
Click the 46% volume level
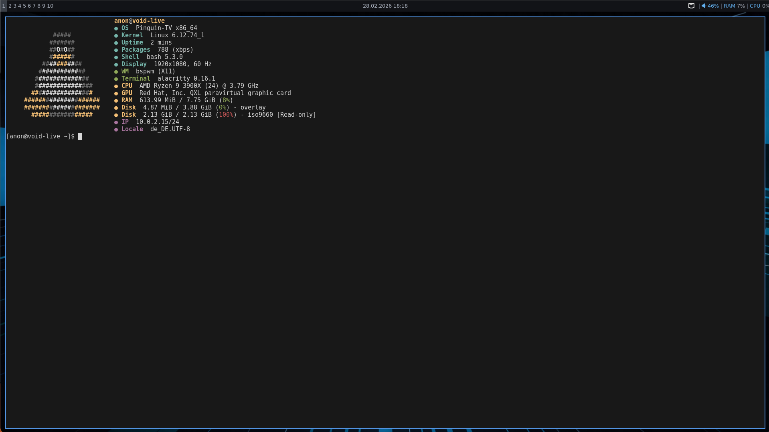coord(713,6)
